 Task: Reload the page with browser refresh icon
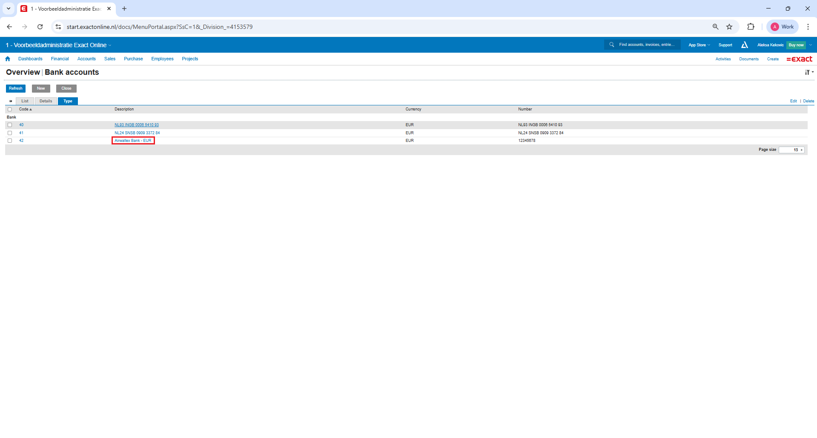[x=40, y=27]
